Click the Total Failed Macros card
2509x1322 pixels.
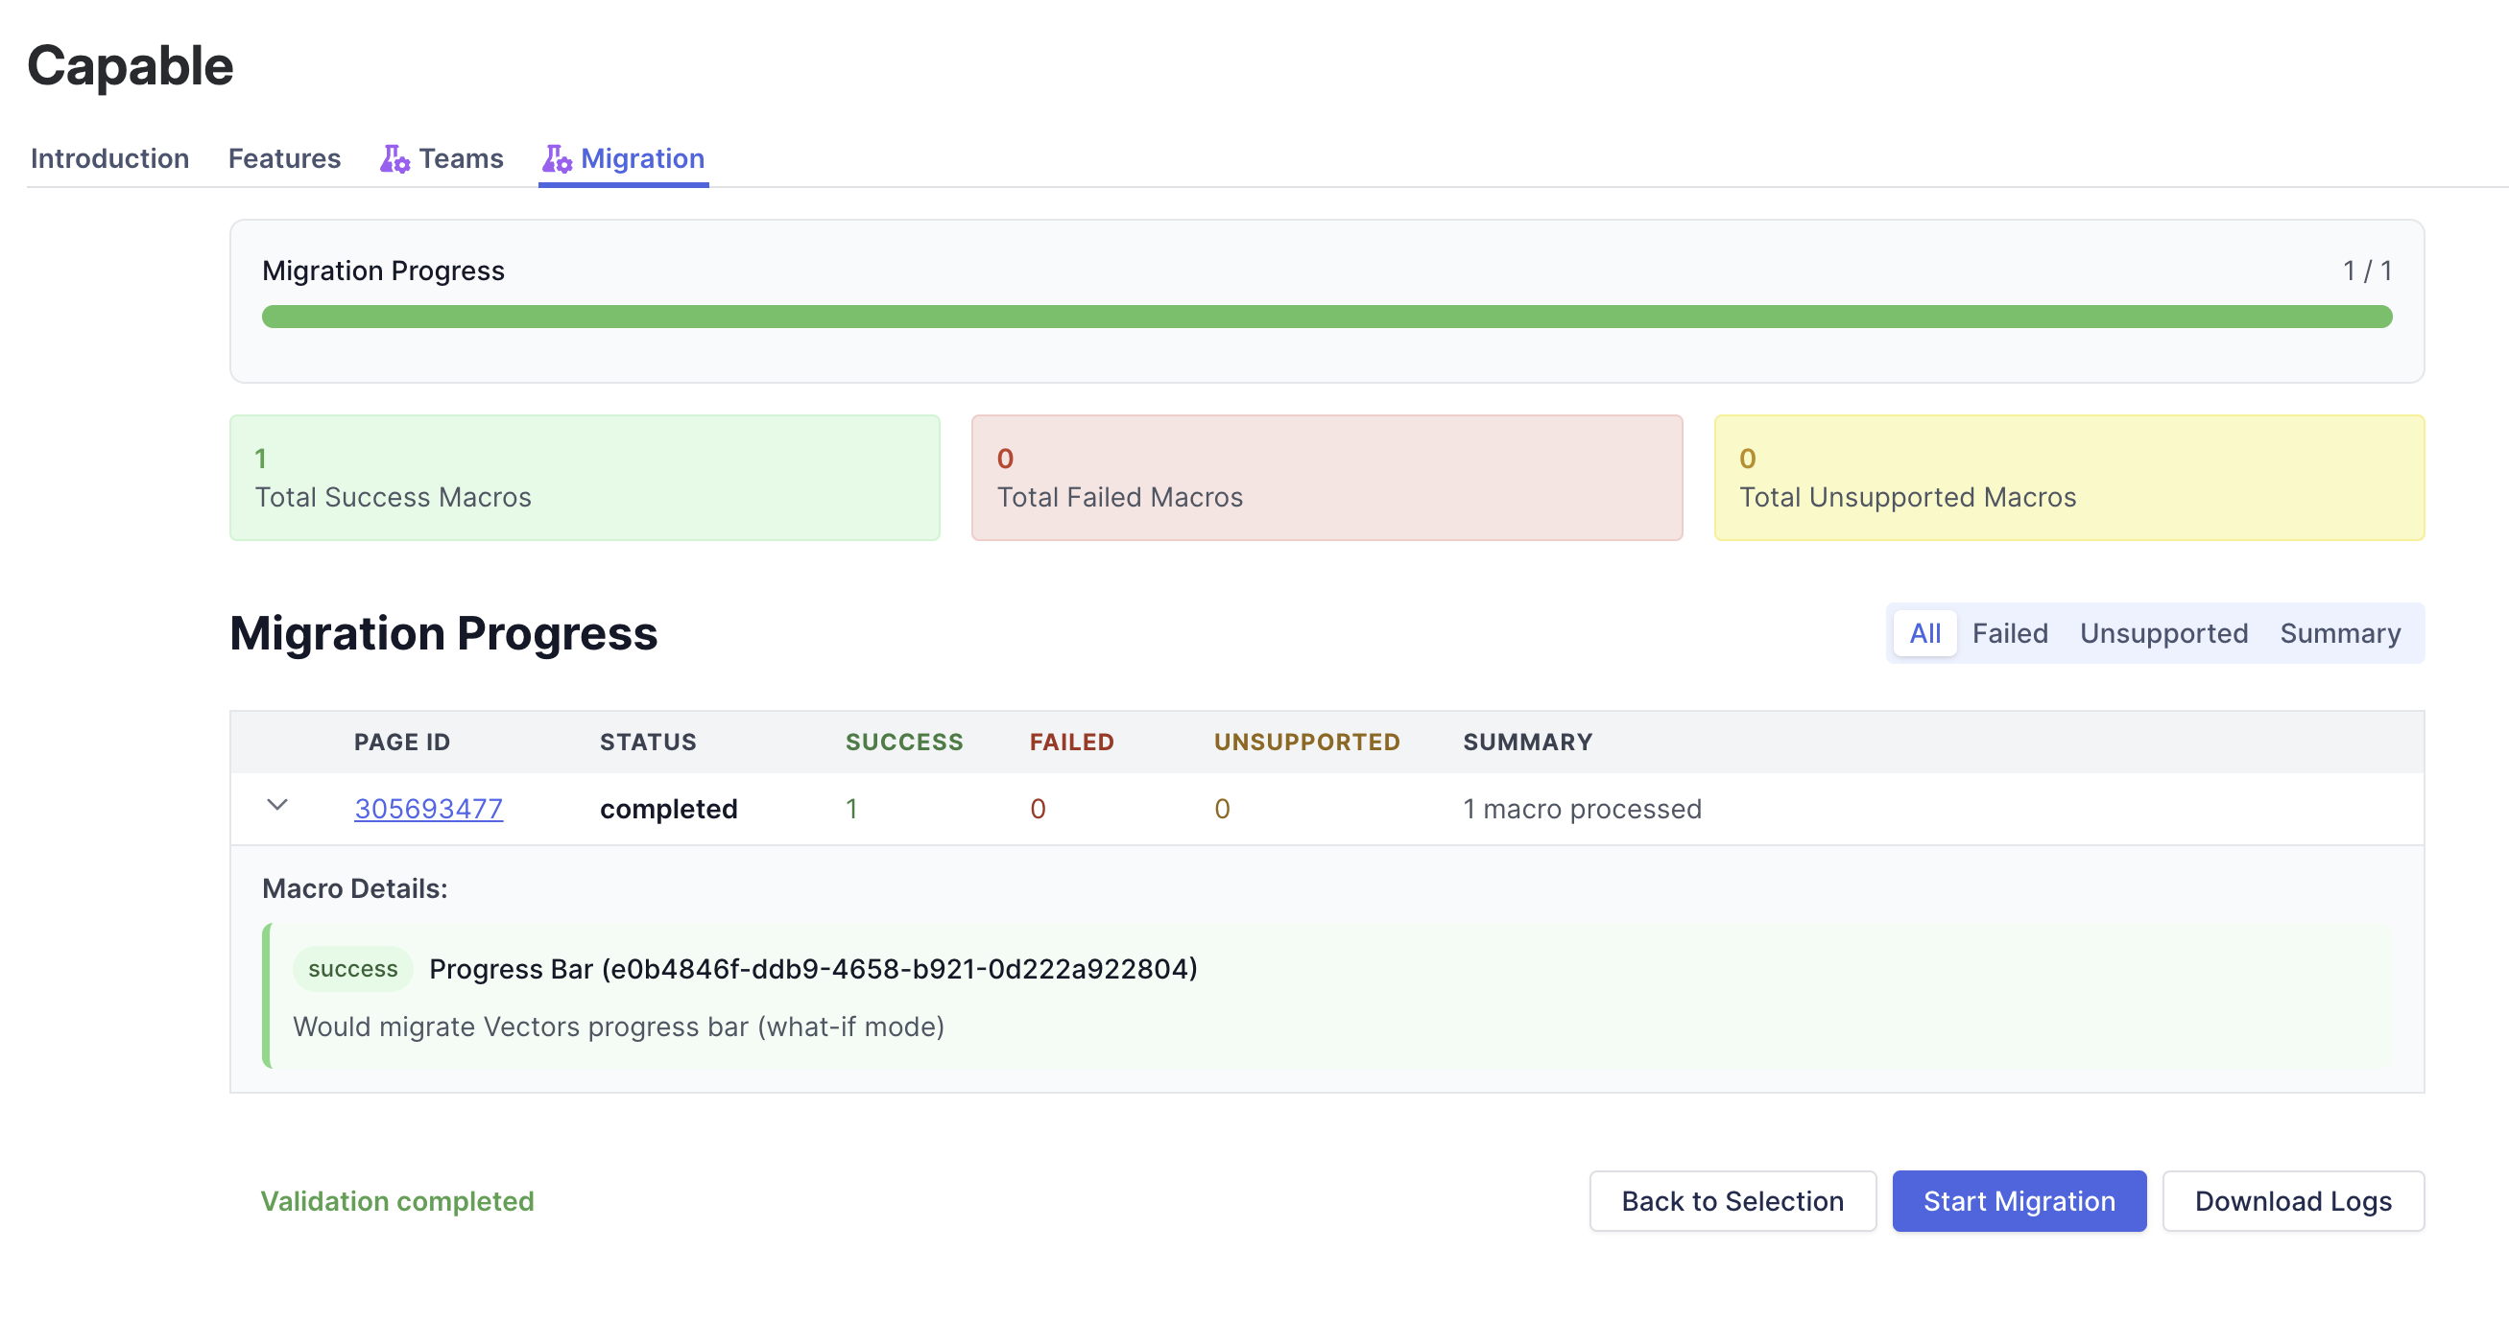(1326, 478)
